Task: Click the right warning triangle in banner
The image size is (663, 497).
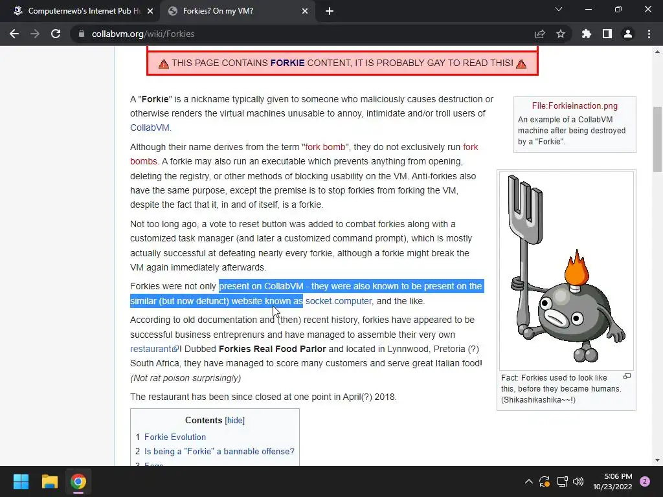Action: click(x=521, y=64)
